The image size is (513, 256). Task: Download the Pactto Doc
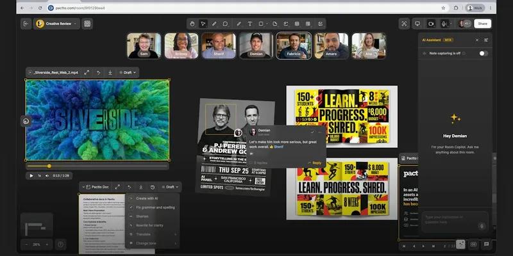pos(140,187)
